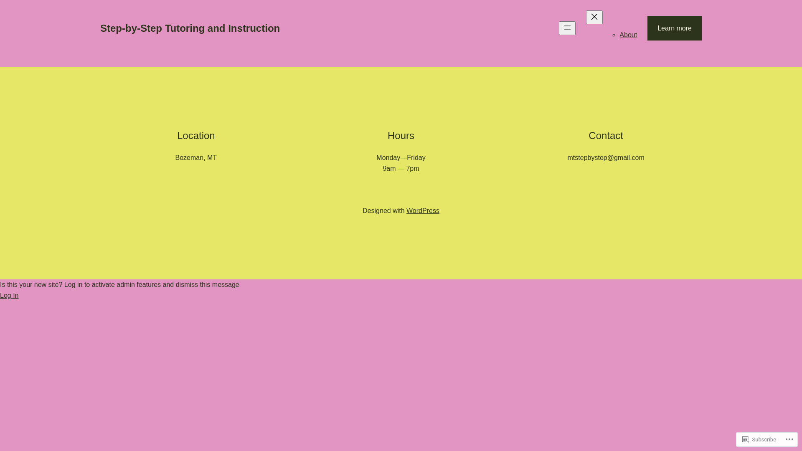Viewport: 802px width, 451px height.
Task: Follow the WordPress link in the footer
Action: [423, 211]
